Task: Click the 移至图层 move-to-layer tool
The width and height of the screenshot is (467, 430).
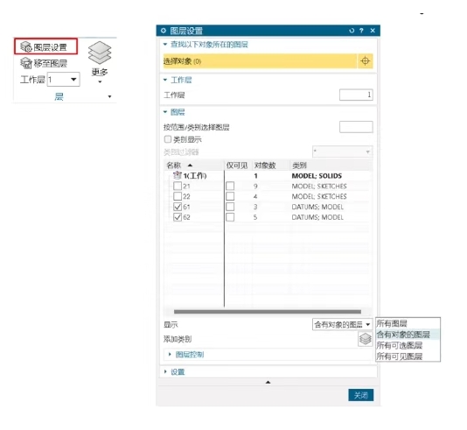Action: pyautogui.click(x=44, y=63)
